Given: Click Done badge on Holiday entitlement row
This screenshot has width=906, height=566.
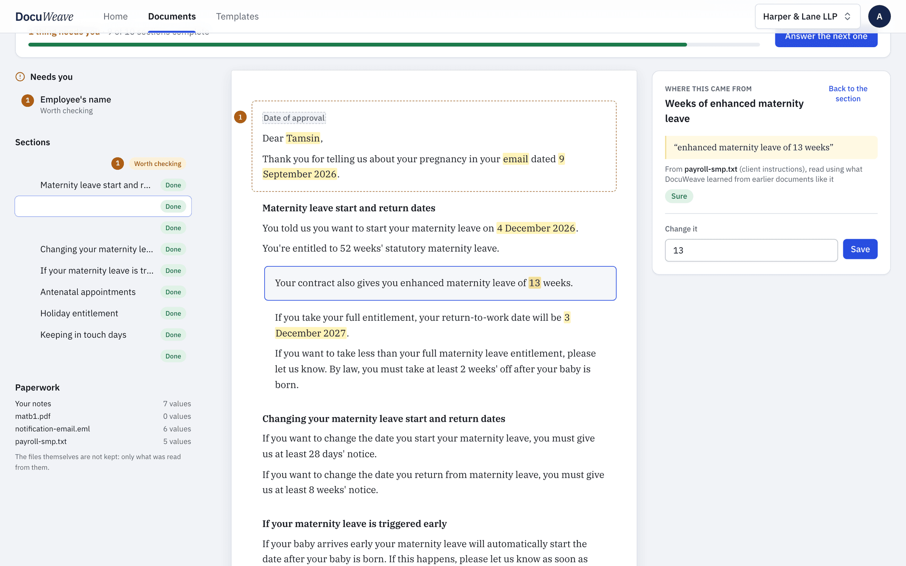Looking at the screenshot, I should click(173, 313).
